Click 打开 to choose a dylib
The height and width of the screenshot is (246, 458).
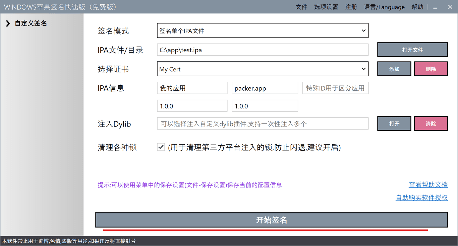click(x=394, y=124)
